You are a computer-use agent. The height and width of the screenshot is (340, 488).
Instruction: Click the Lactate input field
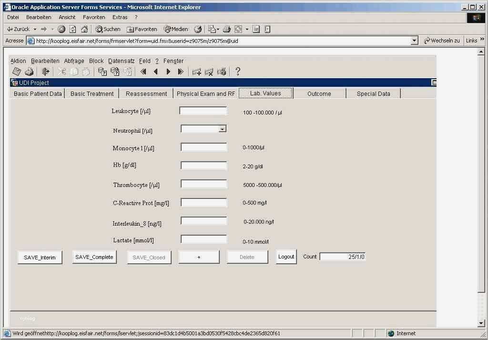click(204, 239)
